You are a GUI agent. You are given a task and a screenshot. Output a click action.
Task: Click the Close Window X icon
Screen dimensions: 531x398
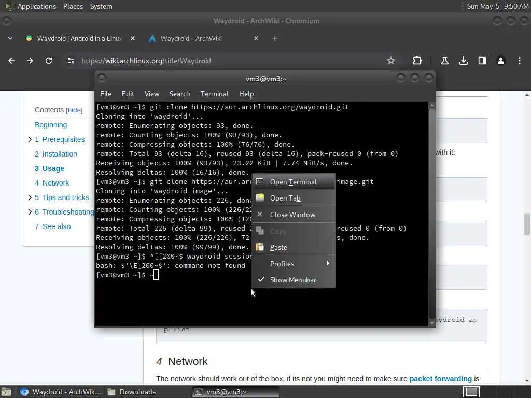tap(260, 214)
